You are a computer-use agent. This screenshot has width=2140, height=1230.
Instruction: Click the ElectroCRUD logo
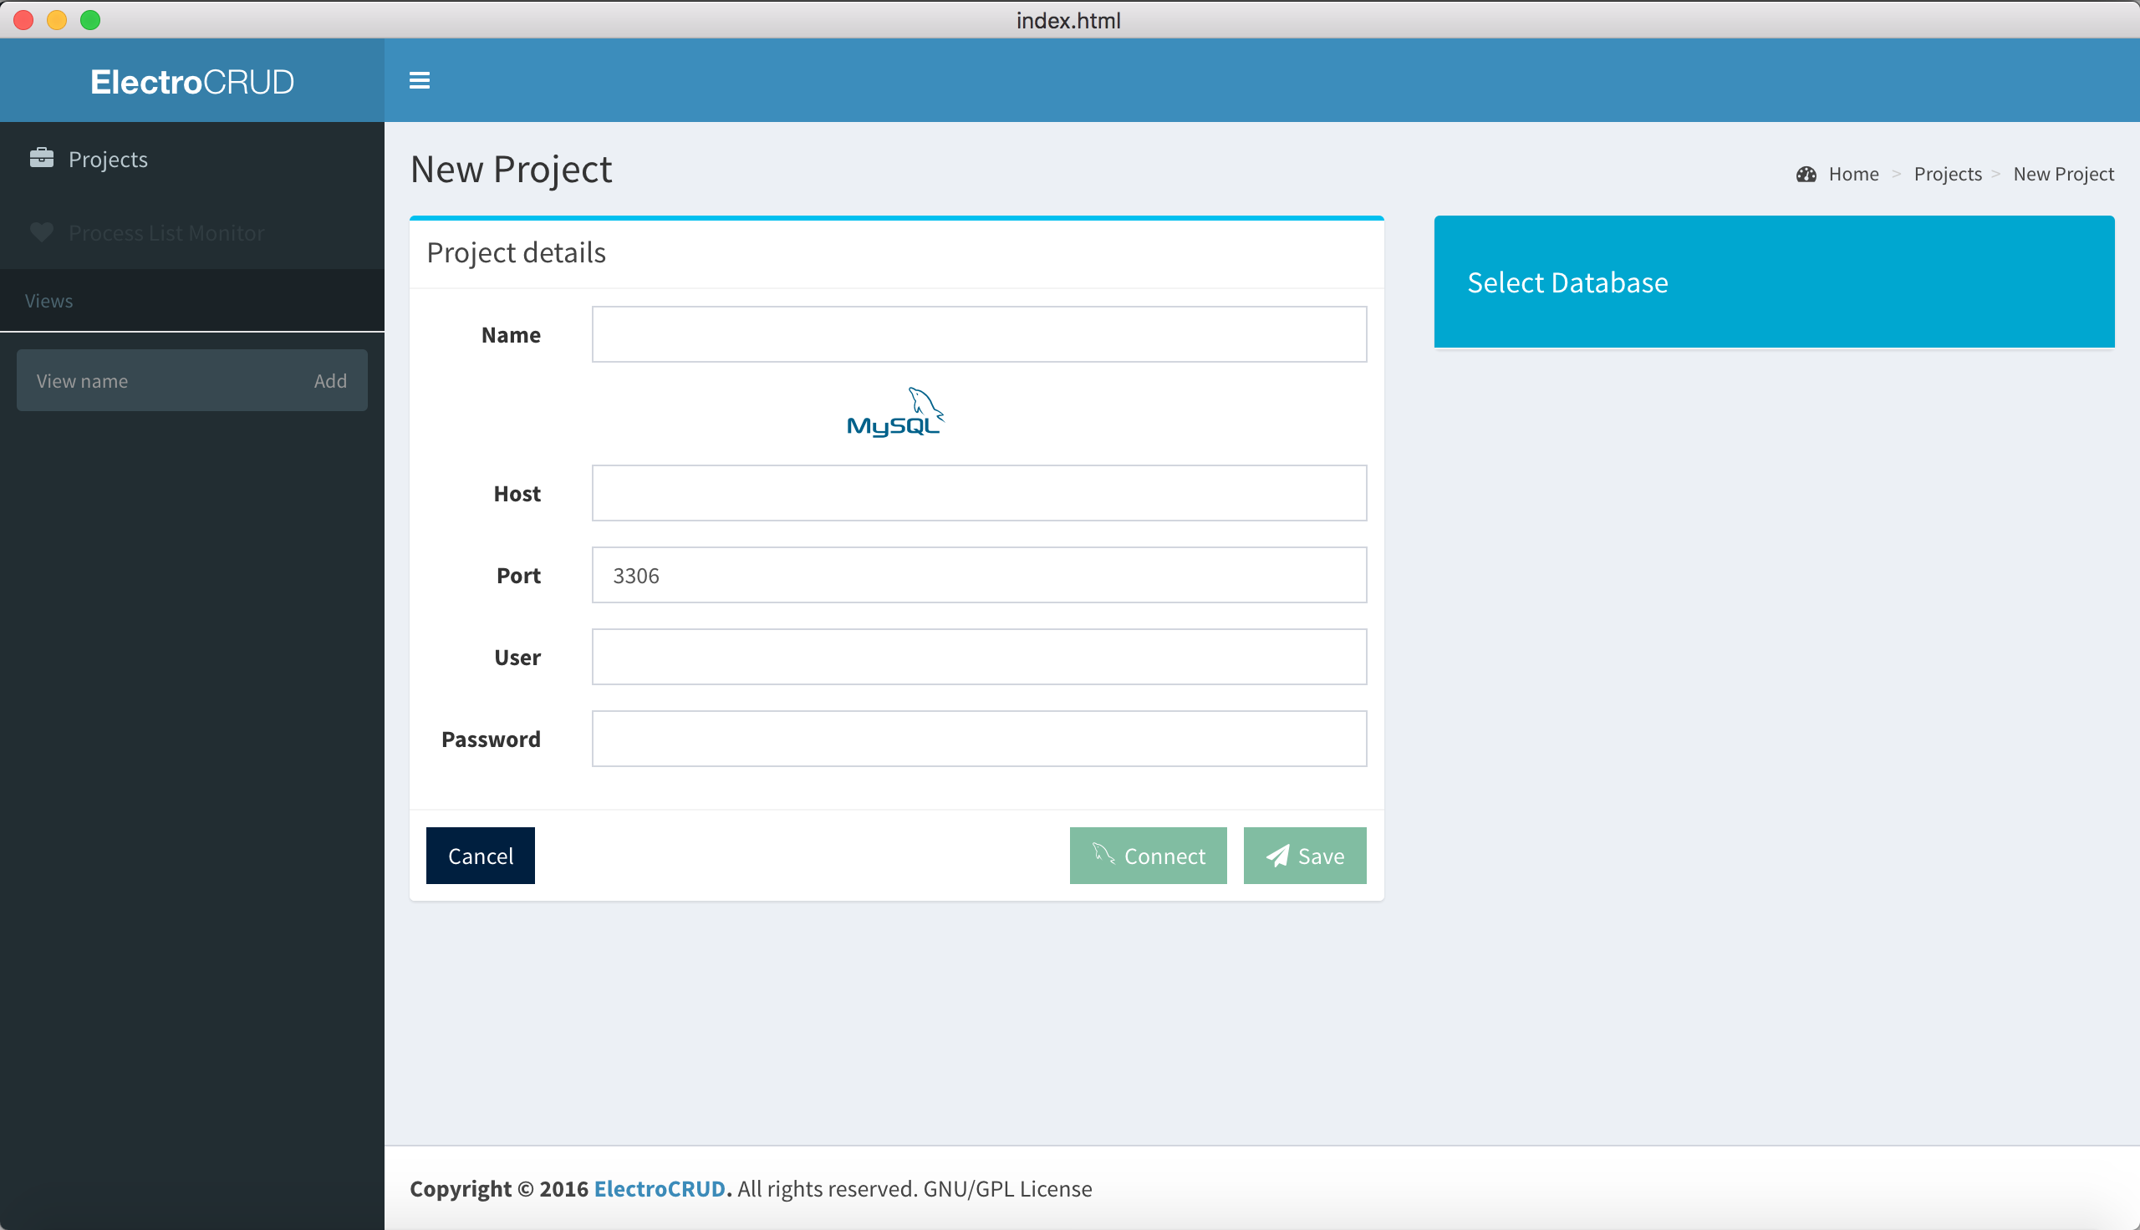[x=191, y=82]
